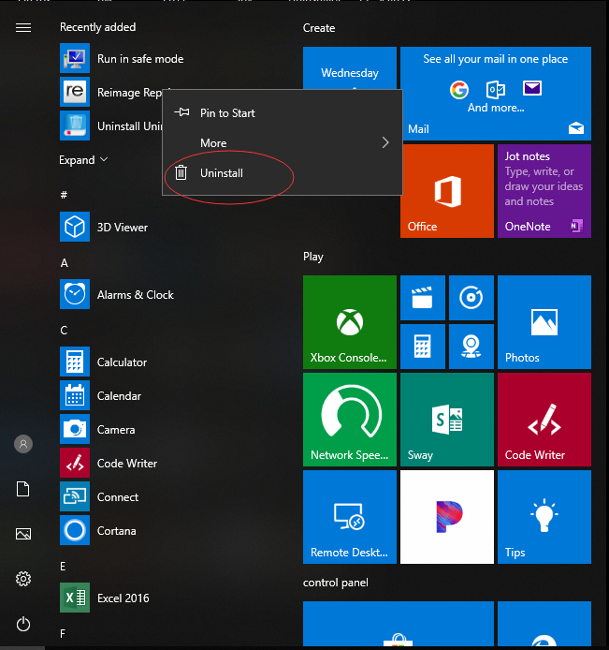This screenshot has height=650, width=609.
Task: Open Camera app icon
Action: (x=75, y=430)
